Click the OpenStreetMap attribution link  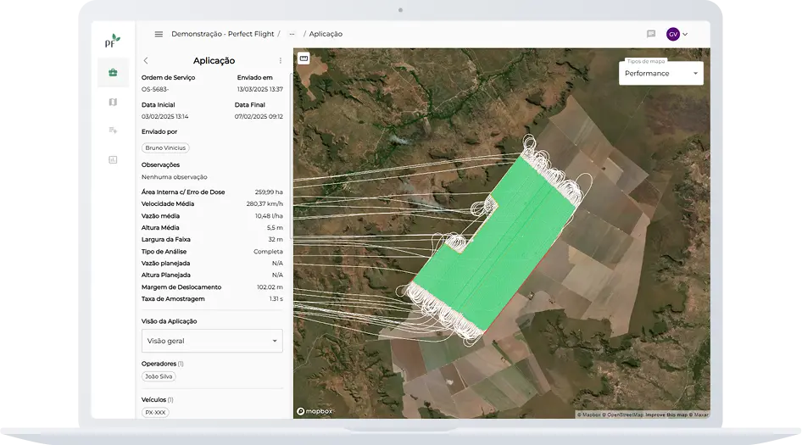pos(622,414)
